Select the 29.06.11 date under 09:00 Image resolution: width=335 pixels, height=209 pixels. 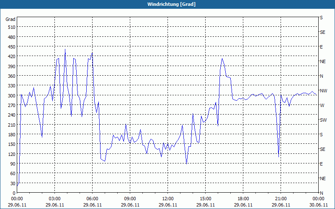coord(130,205)
